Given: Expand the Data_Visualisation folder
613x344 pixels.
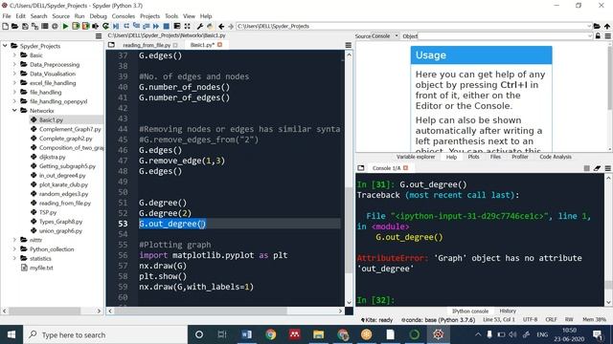Looking at the screenshot, I should tap(14, 74).
